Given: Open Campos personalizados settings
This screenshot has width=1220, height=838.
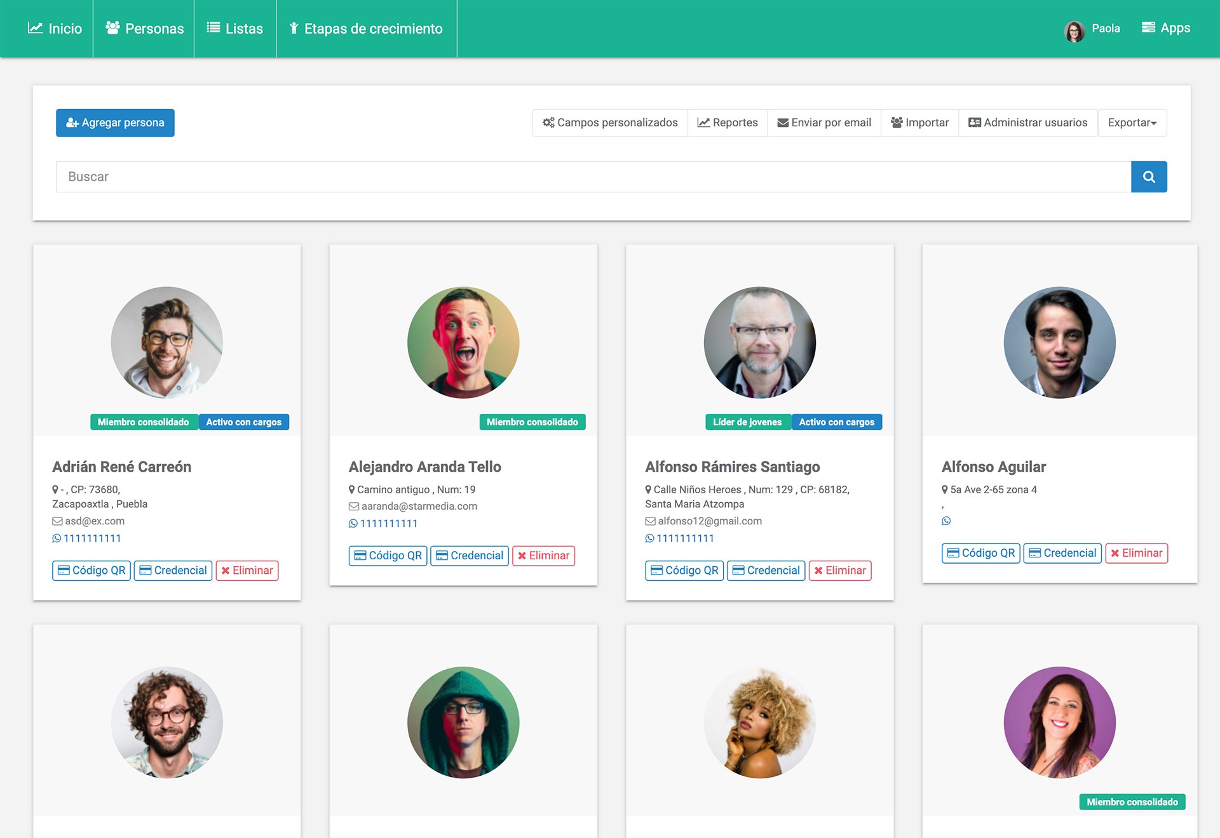Looking at the screenshot, I should pos(610,123).
